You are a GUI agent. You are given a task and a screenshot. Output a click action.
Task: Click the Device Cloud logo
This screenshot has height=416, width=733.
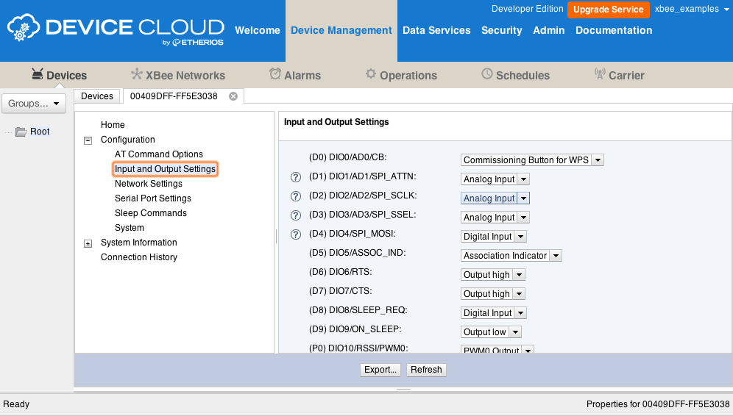click(115, 30)
